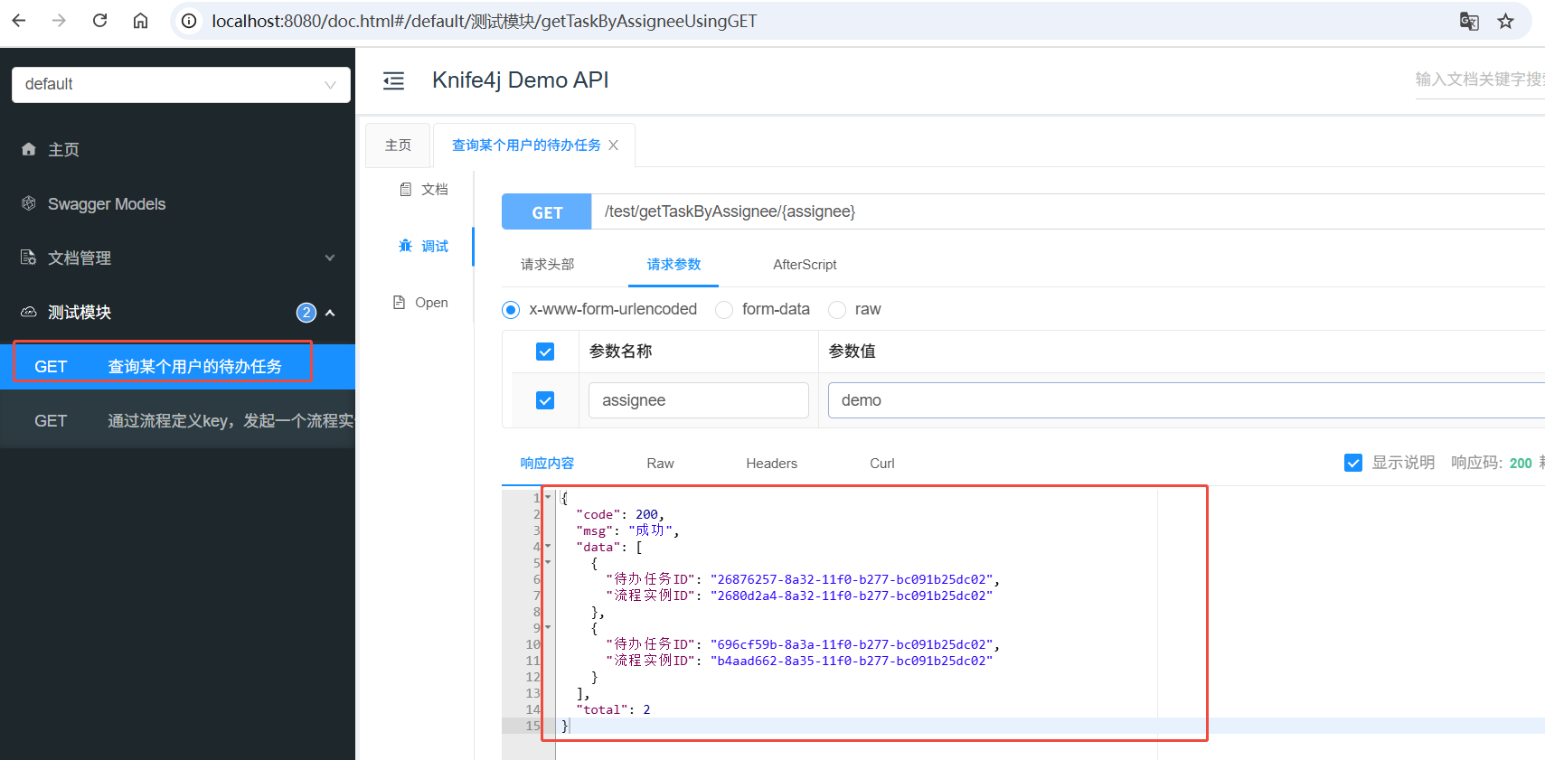Click the browser back arrow

tap(19, 20)
